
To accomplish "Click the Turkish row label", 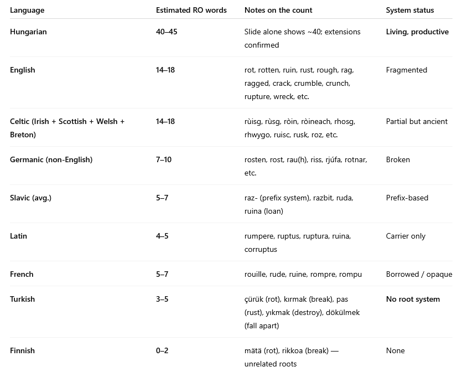I will 22,299.
